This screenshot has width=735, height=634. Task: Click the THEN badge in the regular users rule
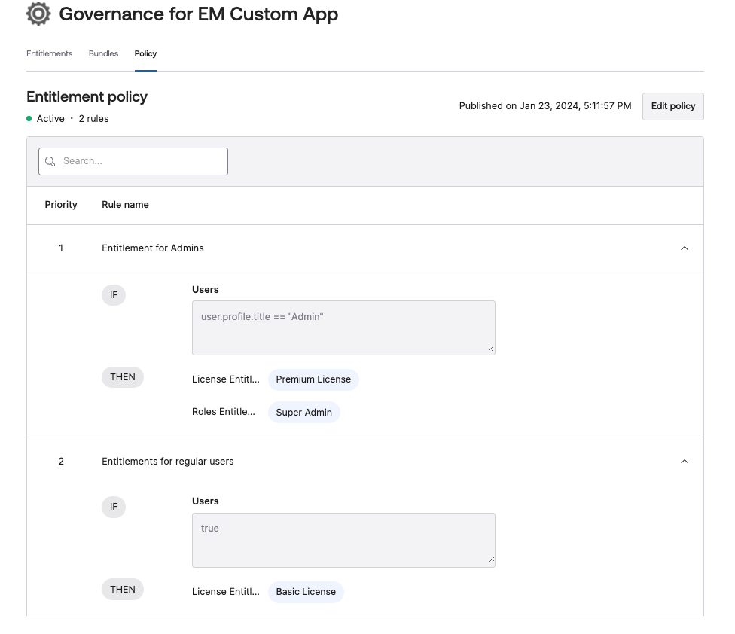coord(122,589)
